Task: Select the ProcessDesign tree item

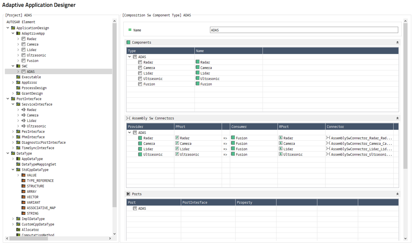Action: [x=34, y=88]
